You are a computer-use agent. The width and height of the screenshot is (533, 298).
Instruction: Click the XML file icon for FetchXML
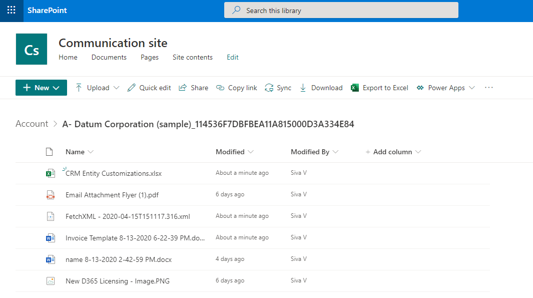[x=51, y=216]
